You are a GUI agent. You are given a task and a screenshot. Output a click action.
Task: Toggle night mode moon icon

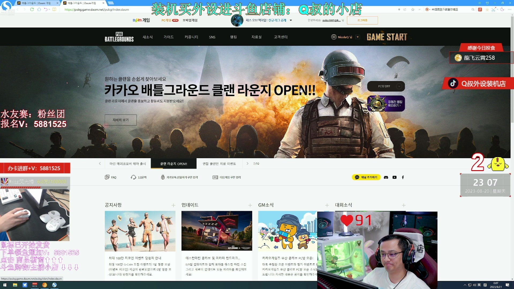(x=502, y=9)
